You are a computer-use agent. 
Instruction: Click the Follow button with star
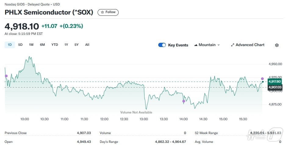pos(108,12)
